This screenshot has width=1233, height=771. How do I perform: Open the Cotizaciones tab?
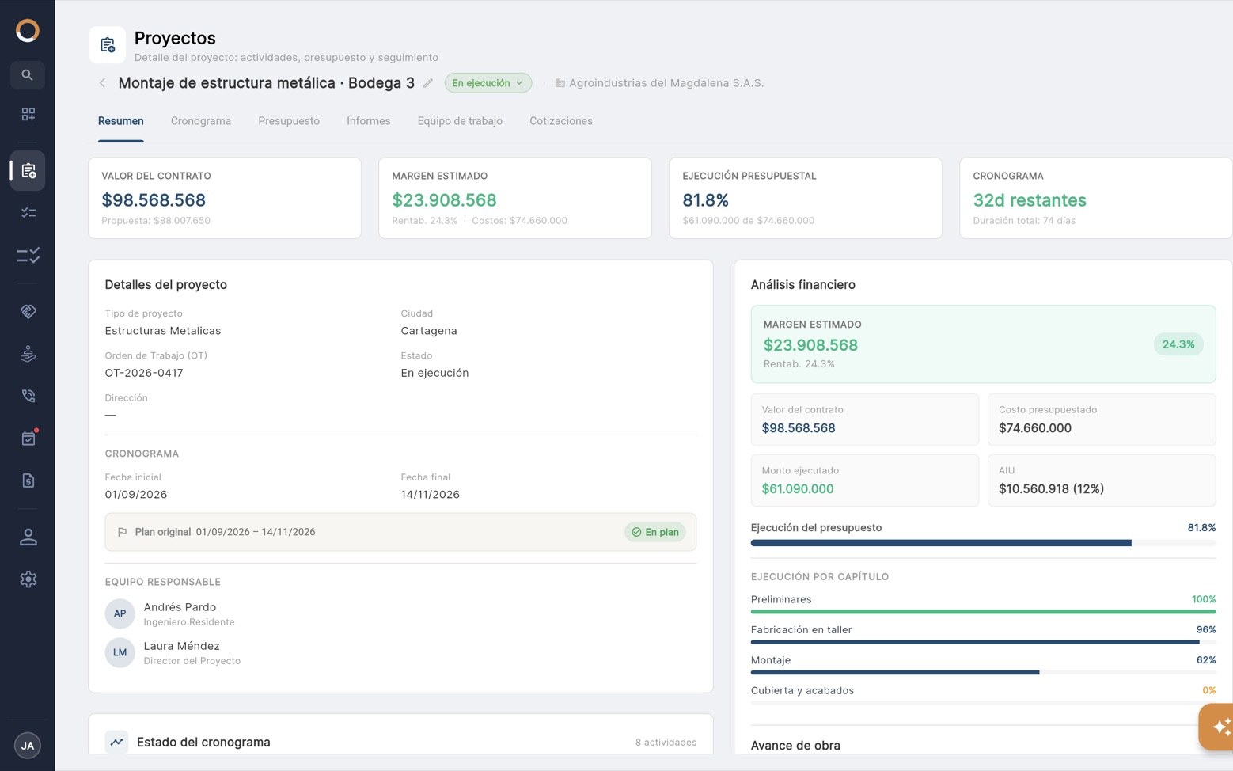[x=561, y=121]
